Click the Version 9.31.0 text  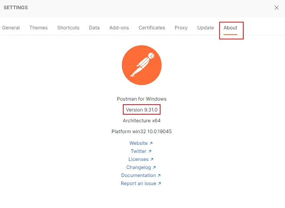[x=142, y=110]
